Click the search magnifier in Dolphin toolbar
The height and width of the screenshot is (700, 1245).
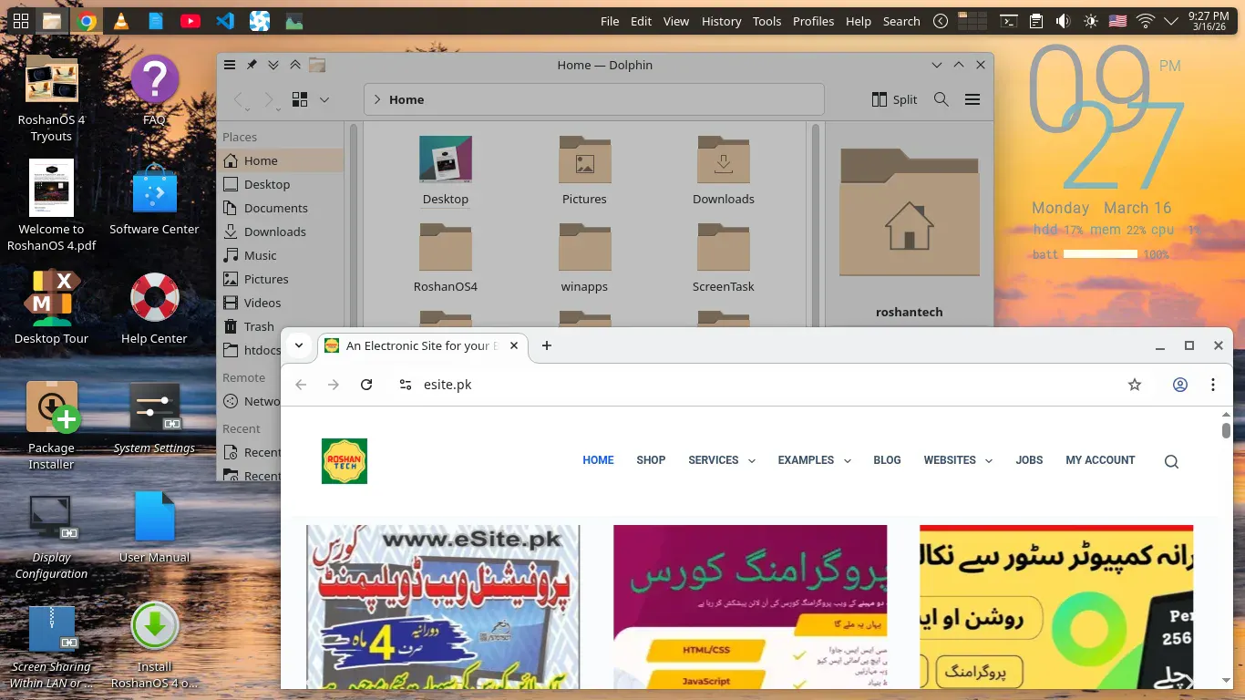click(941, 99)
